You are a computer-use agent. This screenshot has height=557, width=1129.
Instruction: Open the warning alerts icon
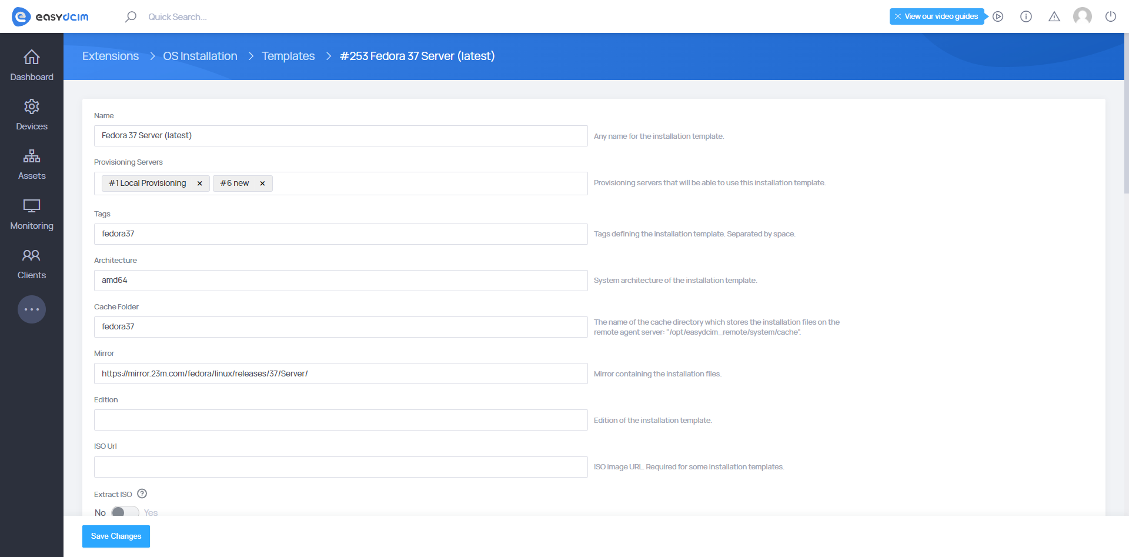pyautogui.click(x=1054, y=16)
